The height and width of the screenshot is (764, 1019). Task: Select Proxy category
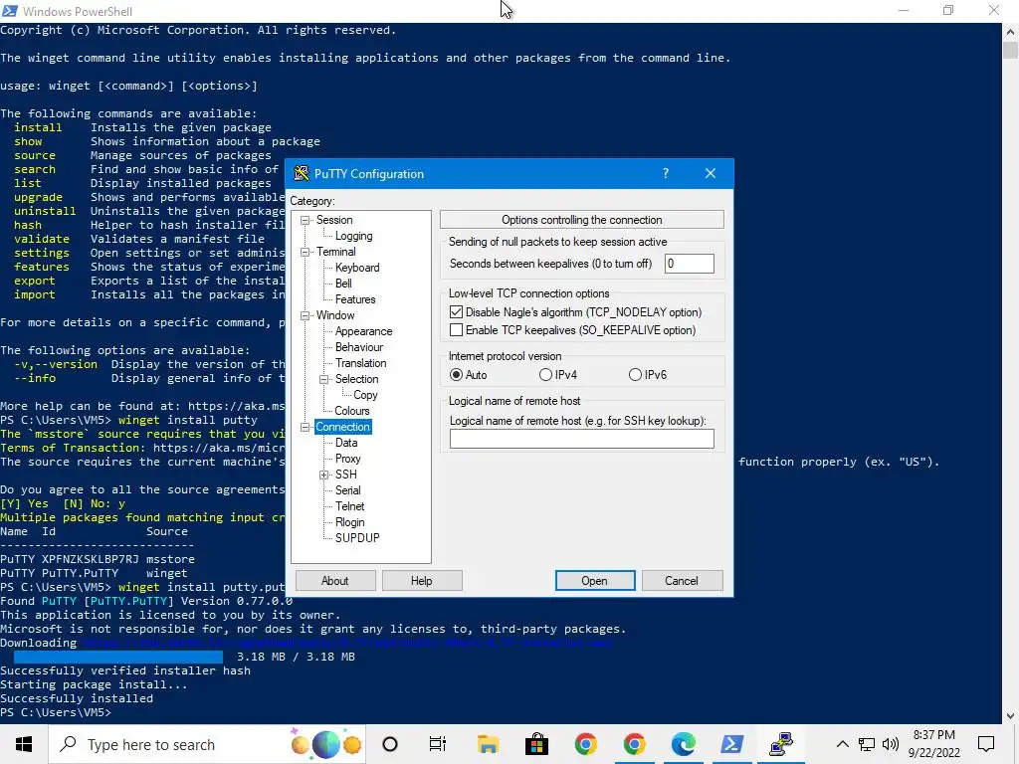tap(347, 459)
